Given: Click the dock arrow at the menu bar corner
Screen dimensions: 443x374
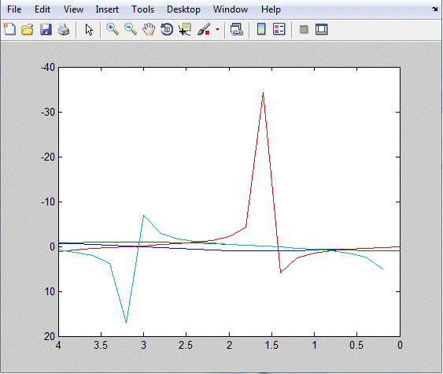Looking at the screenshot, I should (x=435, y=9).
